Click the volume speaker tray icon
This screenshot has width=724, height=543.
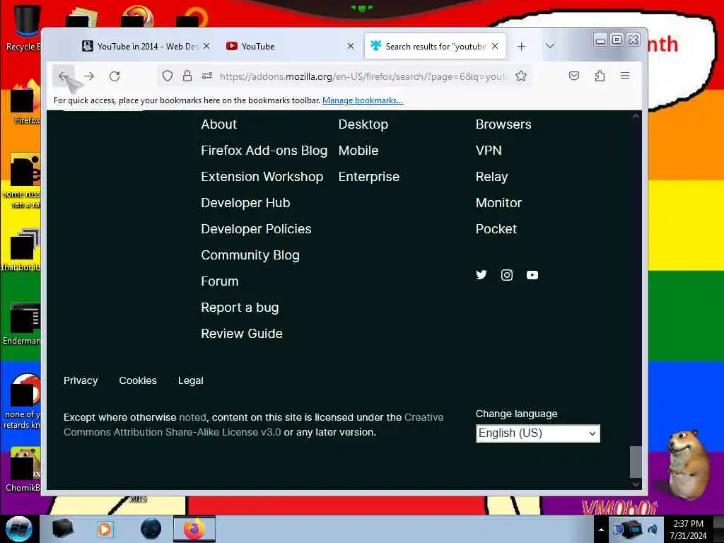(652, 530)
